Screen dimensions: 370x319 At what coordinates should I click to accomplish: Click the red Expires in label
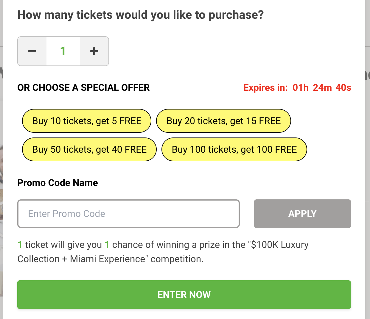tap(265, 88)
